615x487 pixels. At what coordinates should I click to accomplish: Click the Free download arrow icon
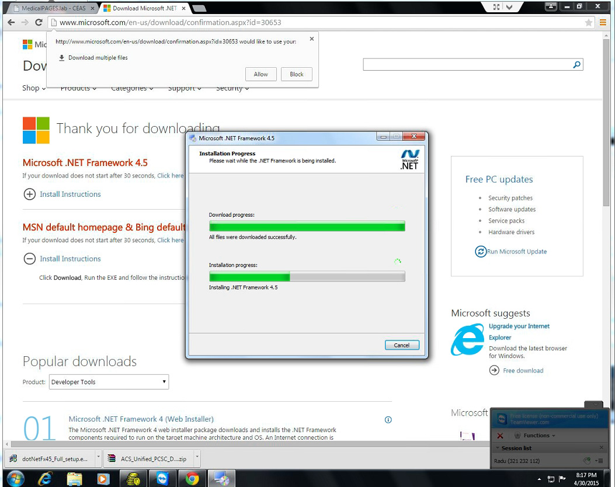point(494,370)
